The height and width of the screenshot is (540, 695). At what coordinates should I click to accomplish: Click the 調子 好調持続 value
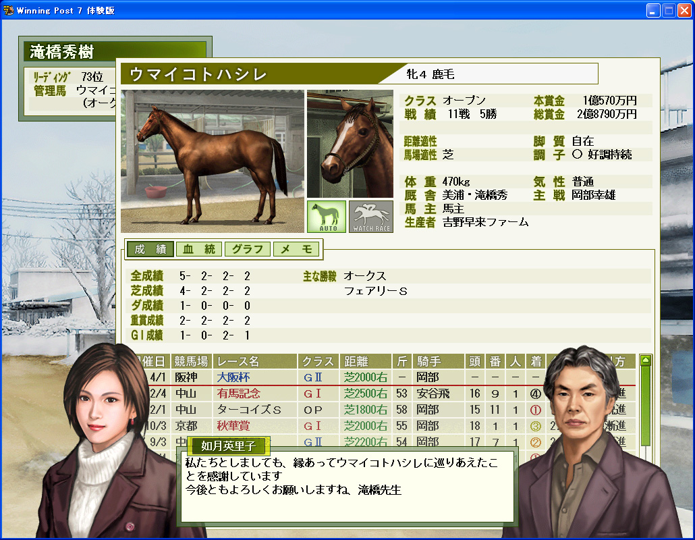tap(601, 155)
